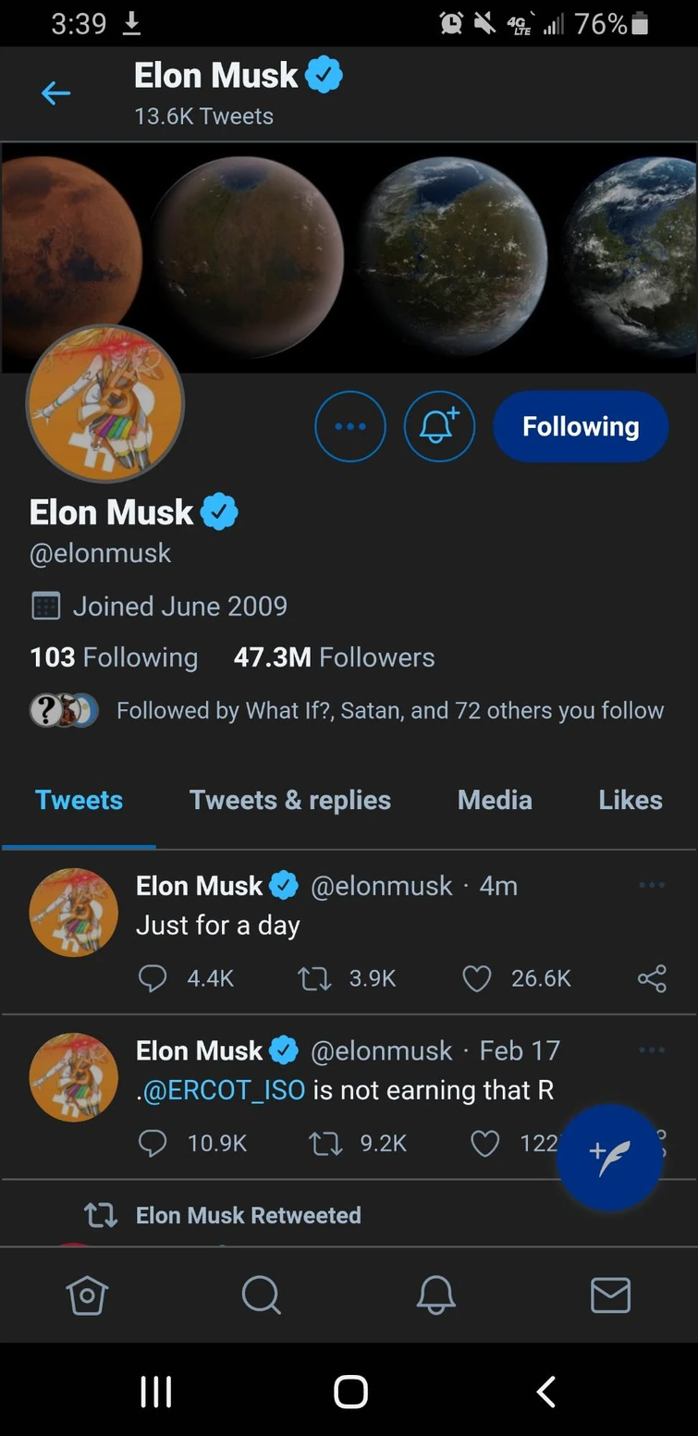The image size is (698, 1436).
Task: Toggle the Following button
Action: coord(581,426)
